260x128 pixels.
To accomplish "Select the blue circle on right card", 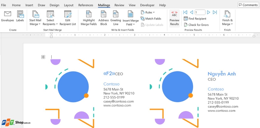I will pos(177,87).
